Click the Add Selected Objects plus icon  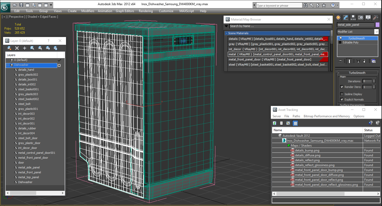[25, 48]
